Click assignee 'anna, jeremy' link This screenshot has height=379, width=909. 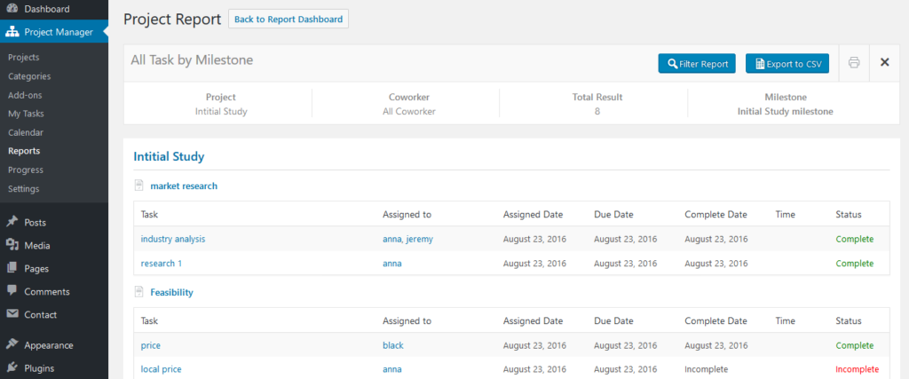tap(407, 239)
